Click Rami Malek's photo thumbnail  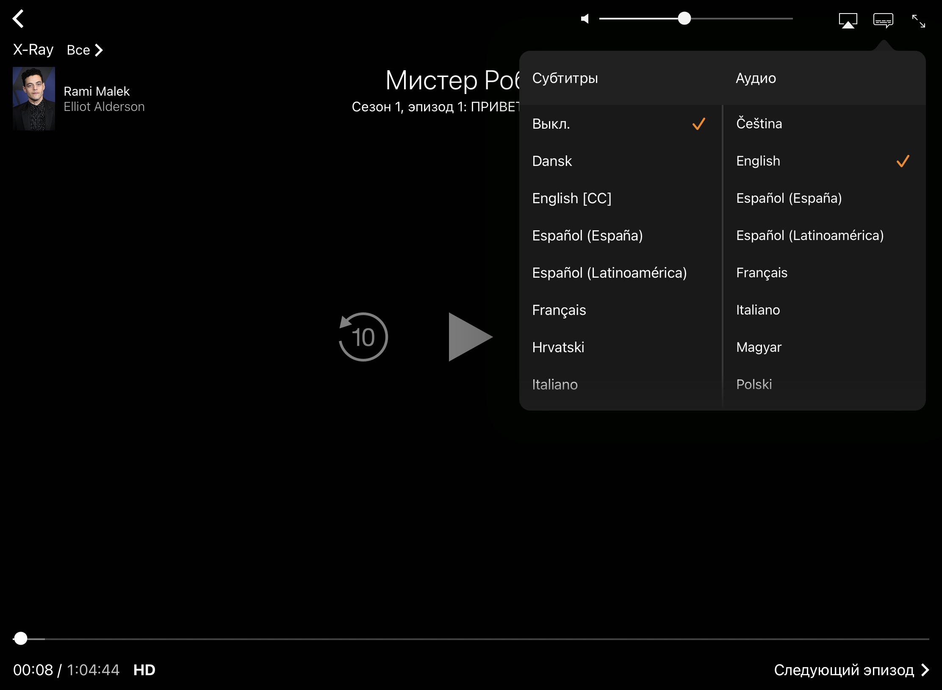pyautogui.click(x=34, y=99)
